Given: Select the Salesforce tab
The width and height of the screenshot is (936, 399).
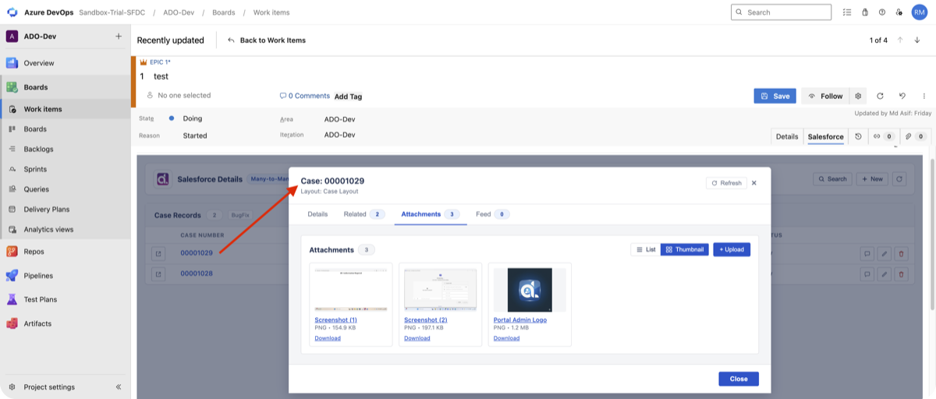Looking at the screenshot, I should [x=825, y=136].
